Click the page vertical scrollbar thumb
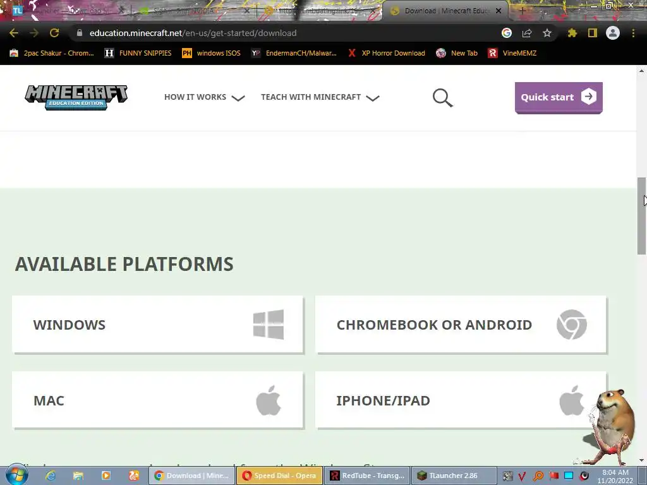The width and height of the screenshot is (647, 485). point(641,216)
